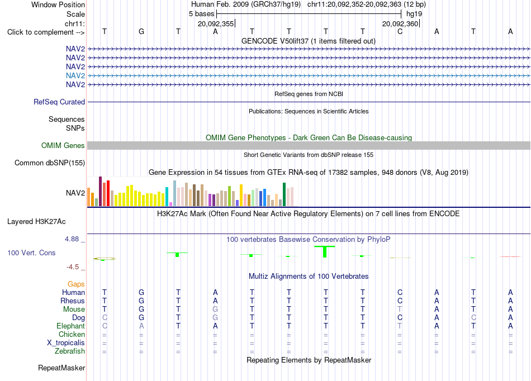Screen dimensions: 531x381
Task: Click the 4.88 conservation scale value
Action: pyautogui.click(x=72, y=239)
